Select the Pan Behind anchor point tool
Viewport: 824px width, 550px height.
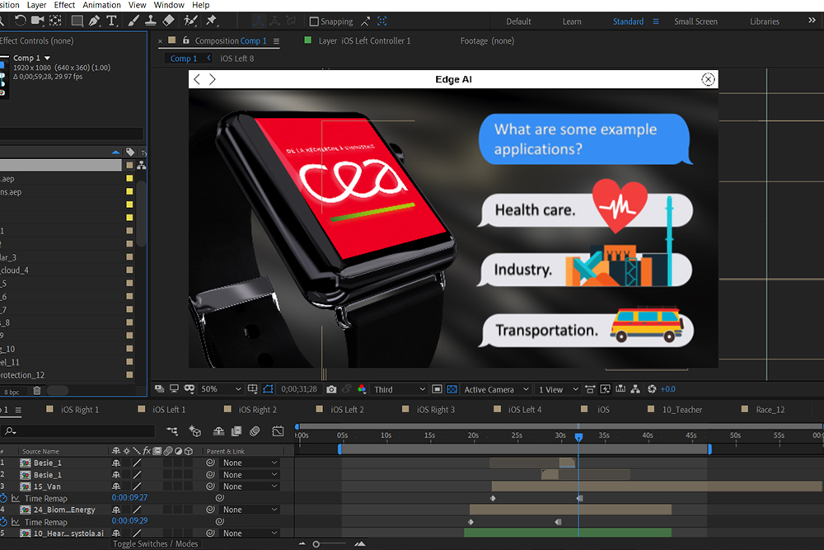click(55, 21)
